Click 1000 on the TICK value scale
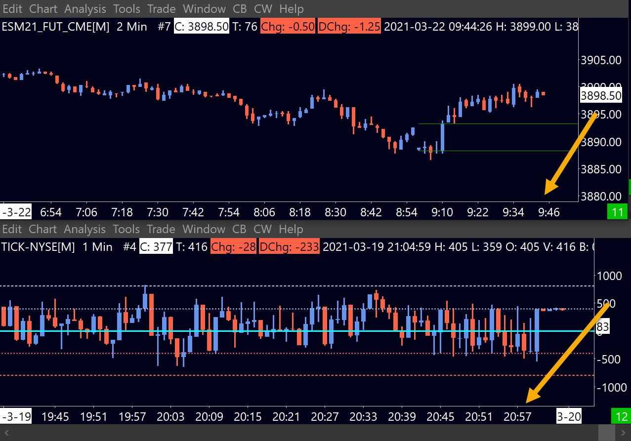The image size is (631, 441). click(608, 276)
